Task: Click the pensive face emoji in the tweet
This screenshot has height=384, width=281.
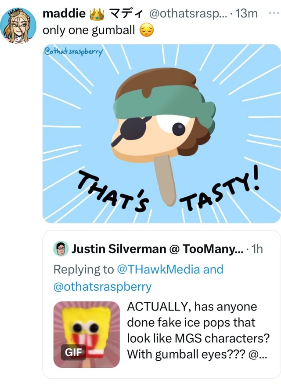Action: tap(145, 31)
